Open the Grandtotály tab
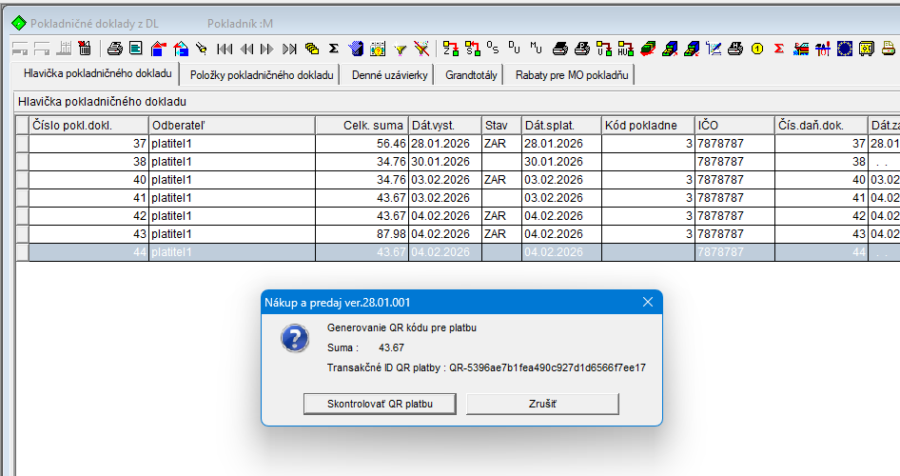 click(471, 74)
